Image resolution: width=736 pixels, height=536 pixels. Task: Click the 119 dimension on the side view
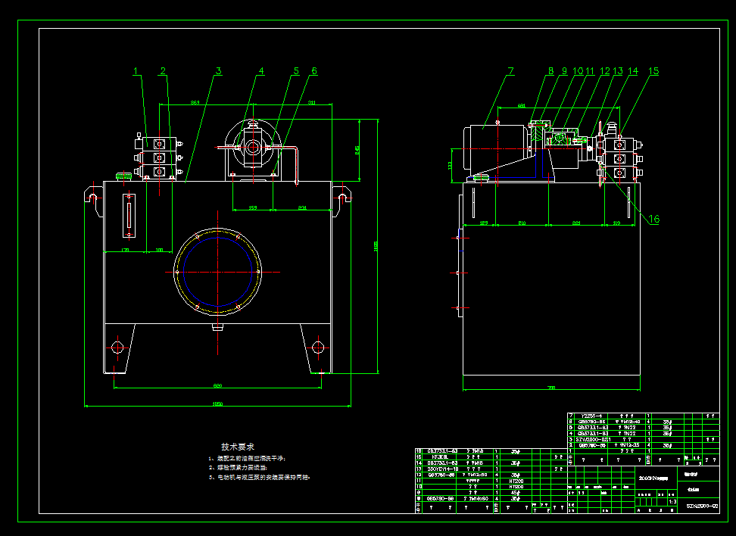[617, 223]
